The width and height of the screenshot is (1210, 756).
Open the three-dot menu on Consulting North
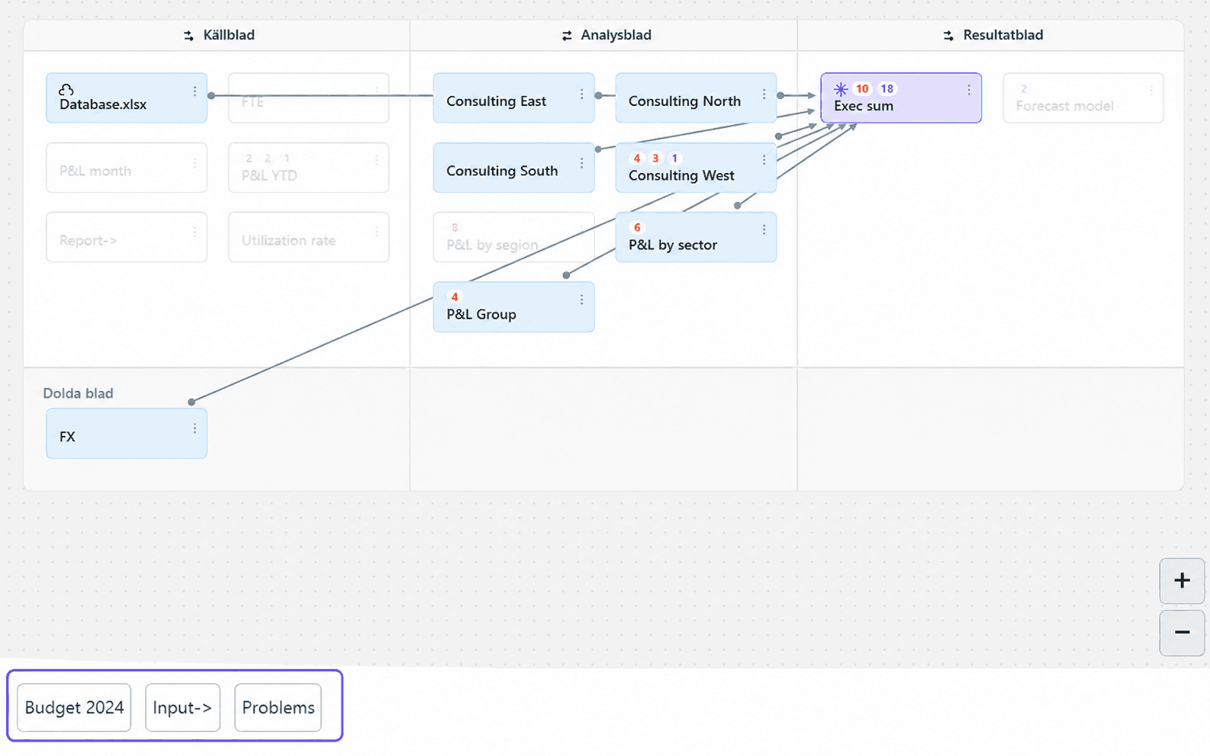764,94
